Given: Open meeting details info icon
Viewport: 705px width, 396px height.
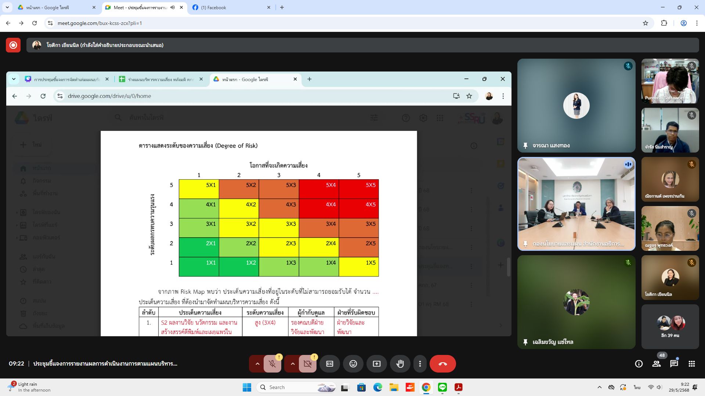Looking at the screenshot, I should [x=639, y=364].
